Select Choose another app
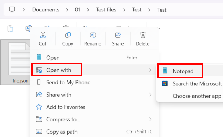Image resolution: width=223 pixels, height=137 pixels. 190,96
